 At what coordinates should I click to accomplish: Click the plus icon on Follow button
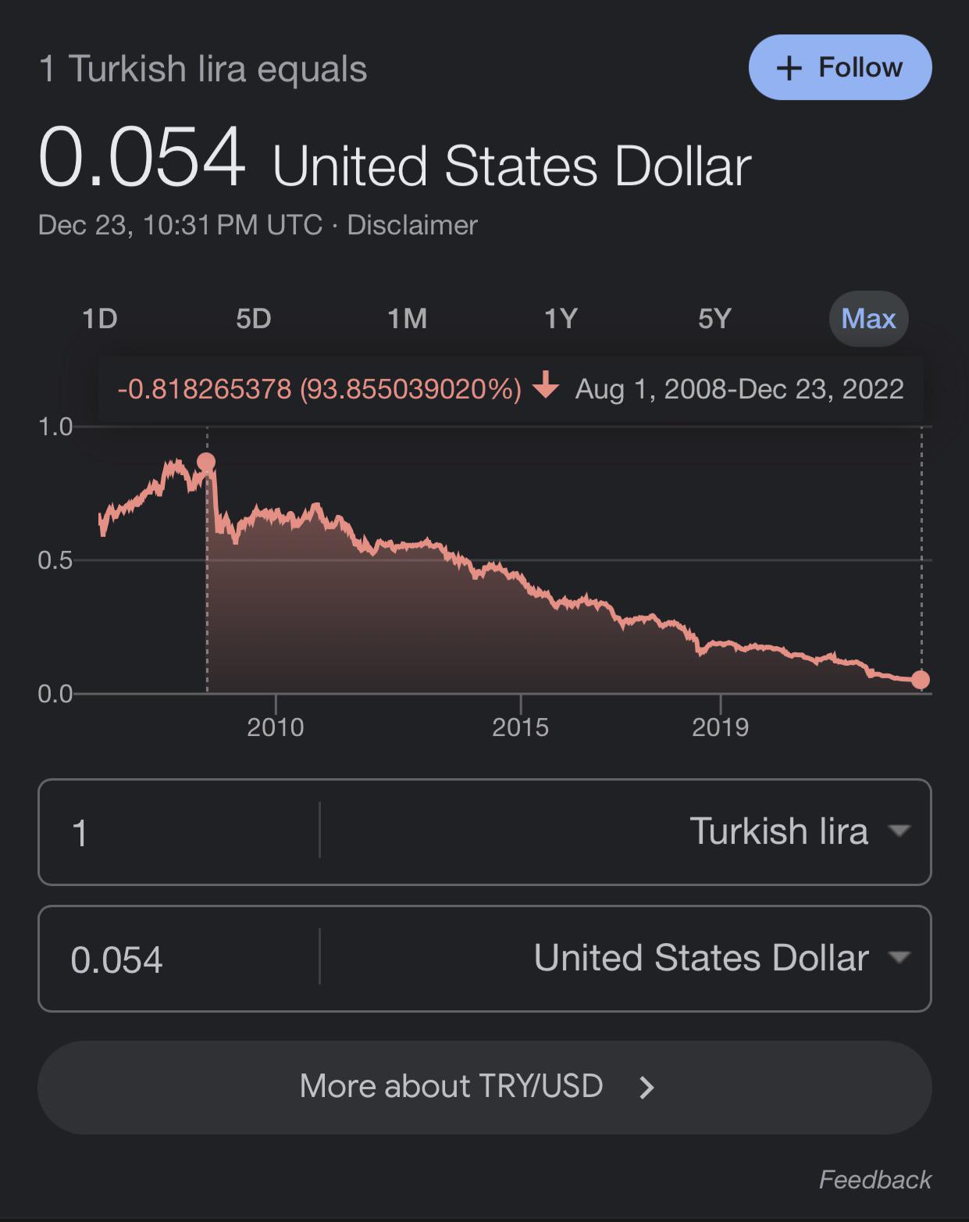point(789,68)
